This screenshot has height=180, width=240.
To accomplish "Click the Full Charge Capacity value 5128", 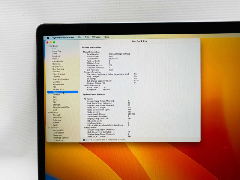I will pos(136,81).
